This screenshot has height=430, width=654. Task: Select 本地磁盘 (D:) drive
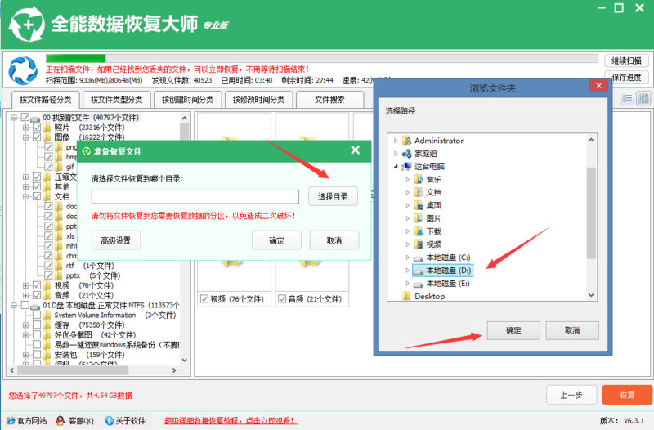coord(442,271)
